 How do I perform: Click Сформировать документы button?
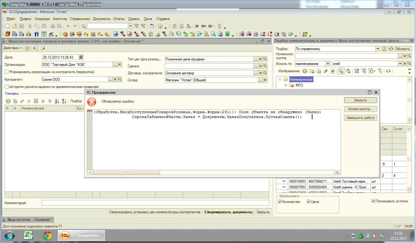(228, 212)
